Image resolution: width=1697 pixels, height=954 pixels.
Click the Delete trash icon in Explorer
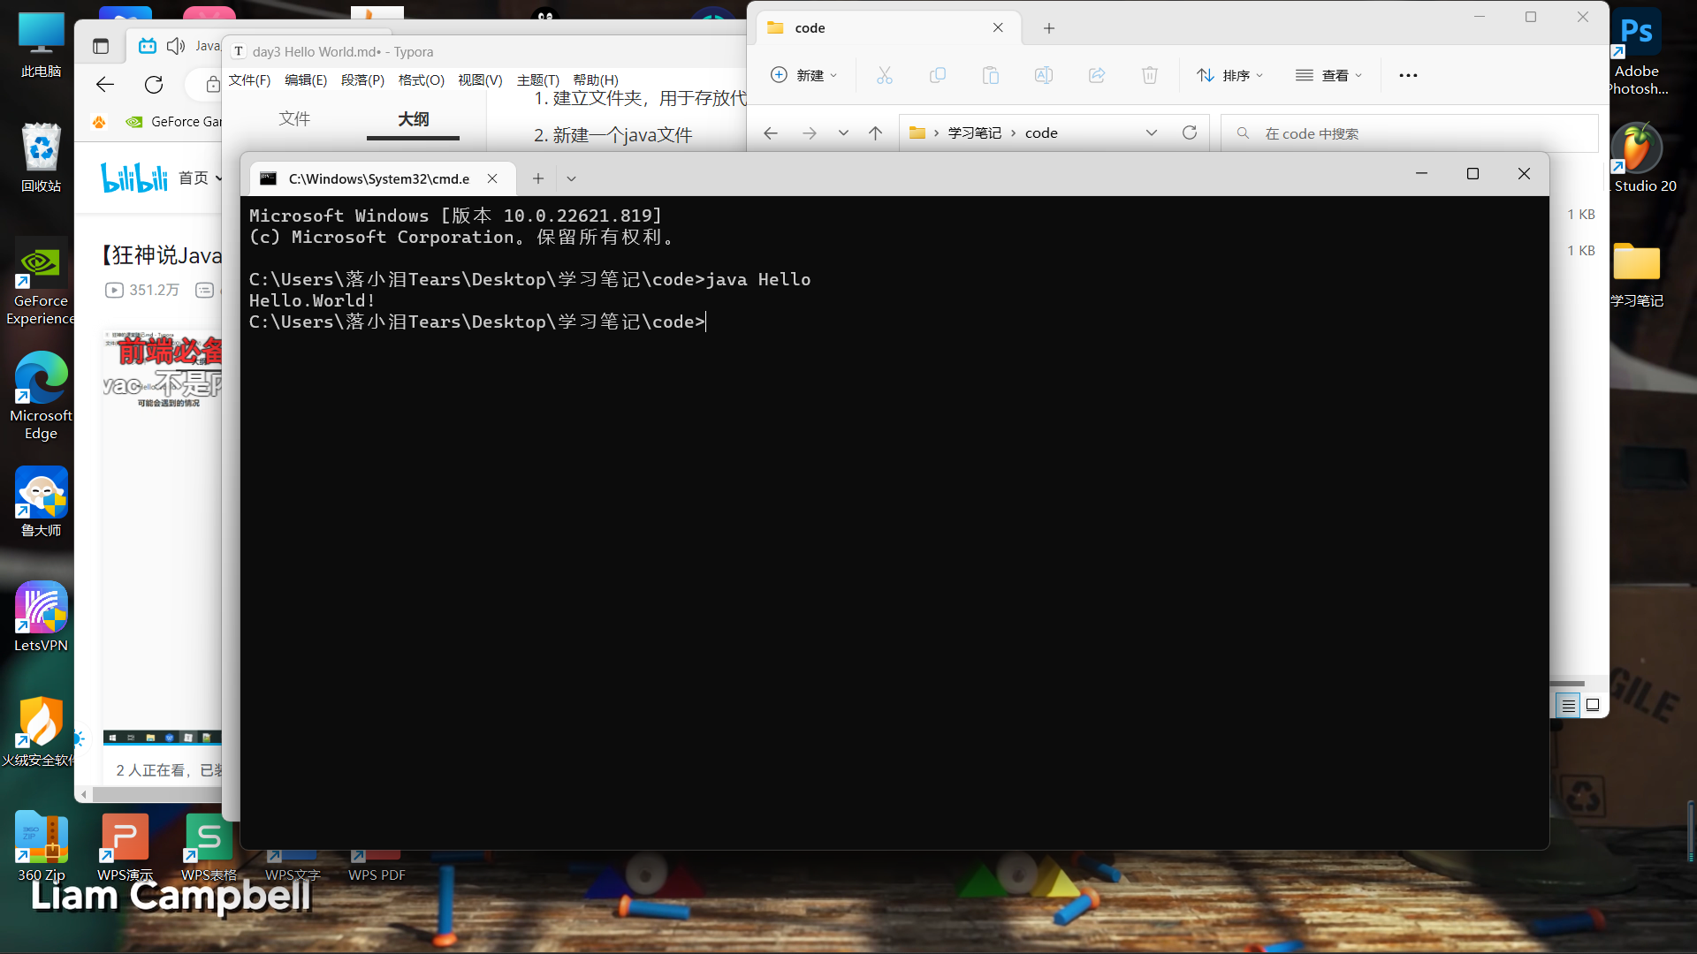[1149, 76]
